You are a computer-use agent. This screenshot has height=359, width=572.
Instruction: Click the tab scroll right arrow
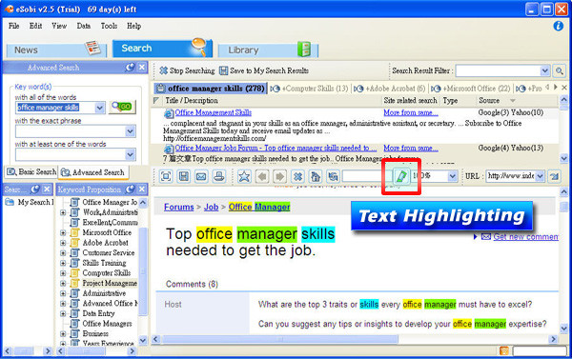click(556, 87)
